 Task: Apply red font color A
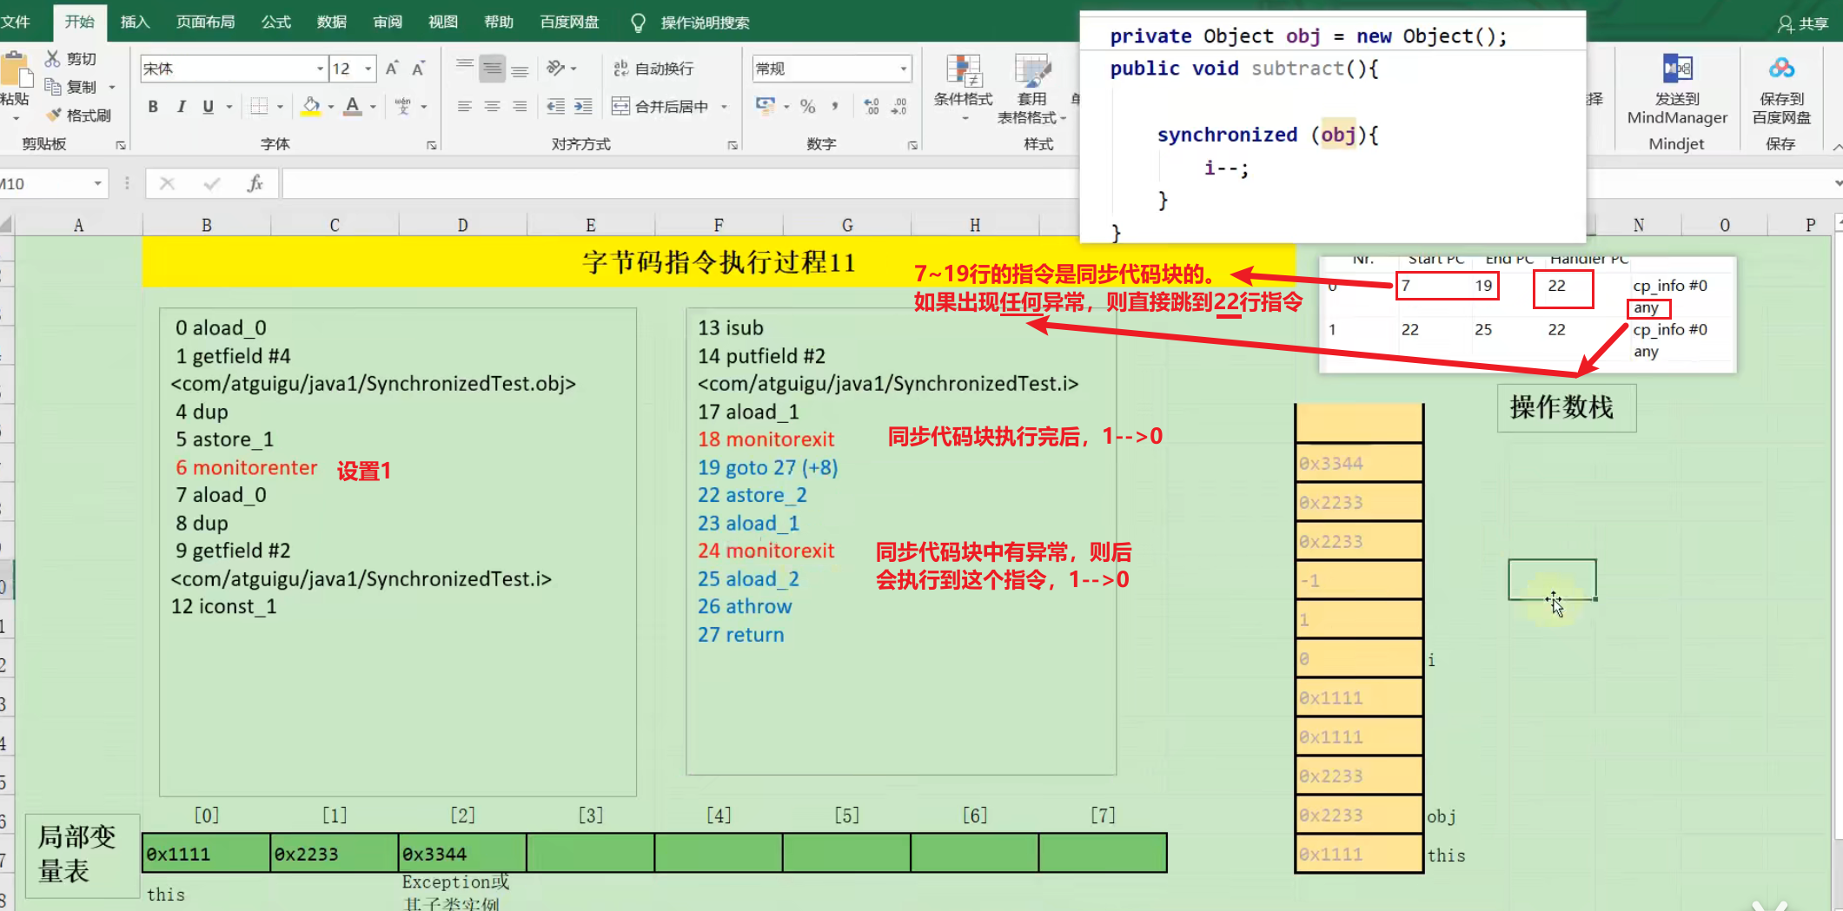point(352,107)
